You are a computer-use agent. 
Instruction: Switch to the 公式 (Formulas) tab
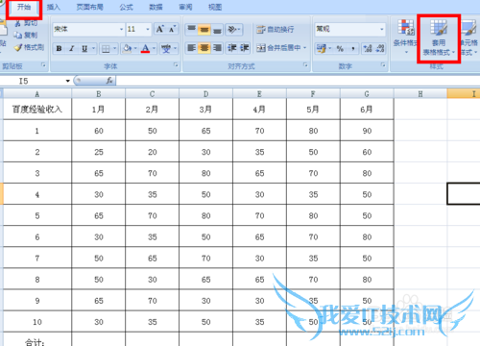(x=126, y=7)
